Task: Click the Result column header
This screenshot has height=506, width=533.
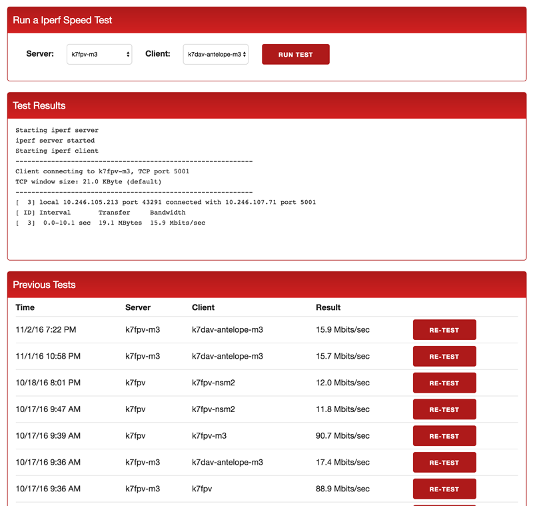Action: pyautogui.click(x=328, y=307)
